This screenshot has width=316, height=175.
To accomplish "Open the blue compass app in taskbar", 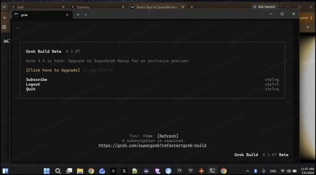I will point(168,171).
